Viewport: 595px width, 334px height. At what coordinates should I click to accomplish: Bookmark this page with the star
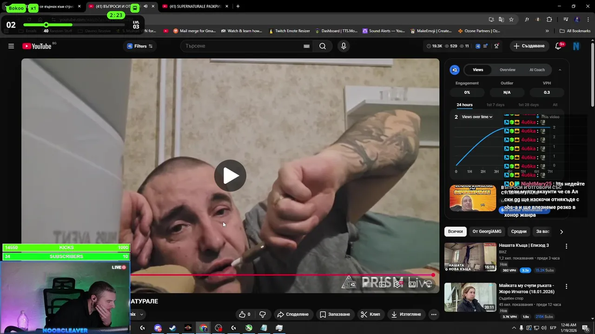coord(511,19)
